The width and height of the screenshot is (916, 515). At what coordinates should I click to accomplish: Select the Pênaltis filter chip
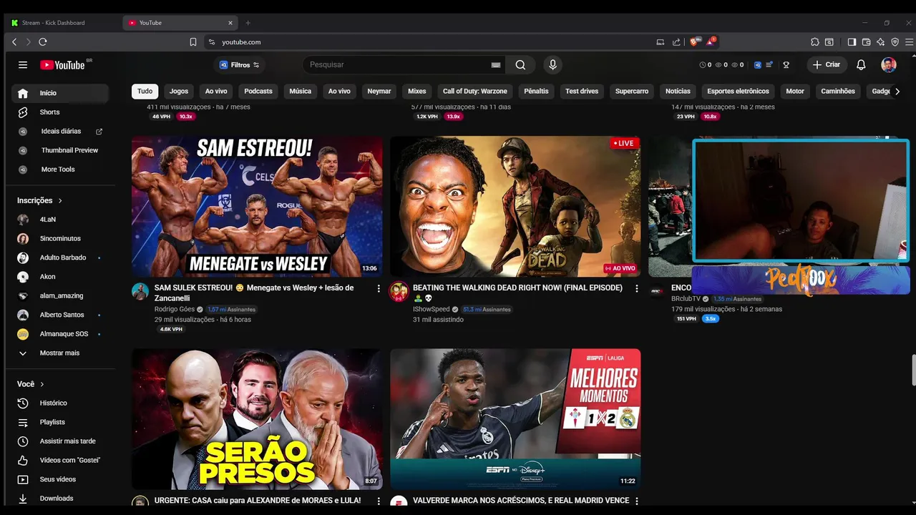coord(536,92)
